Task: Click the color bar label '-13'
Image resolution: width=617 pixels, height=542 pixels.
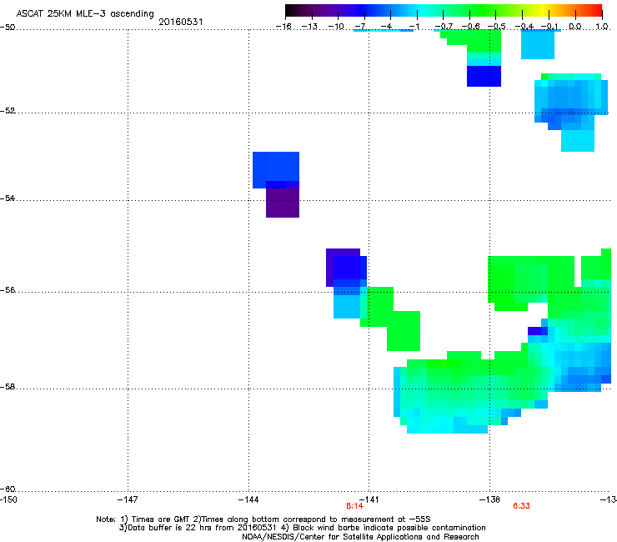Action: (x=309, y=27)
